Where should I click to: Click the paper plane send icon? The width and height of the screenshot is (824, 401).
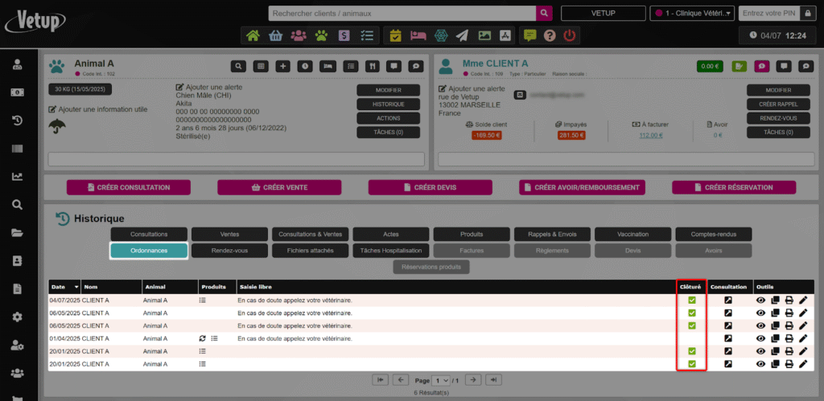coord(462,35)
